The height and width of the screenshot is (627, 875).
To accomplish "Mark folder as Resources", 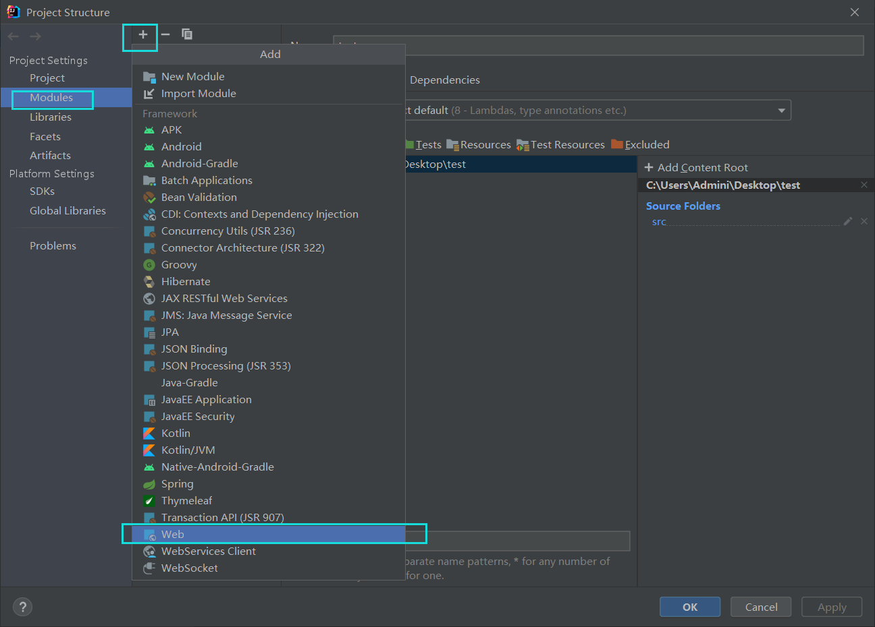I will (x=479, y=145).
